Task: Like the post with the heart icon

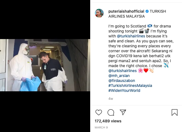Action: click(x=99, y=112)
